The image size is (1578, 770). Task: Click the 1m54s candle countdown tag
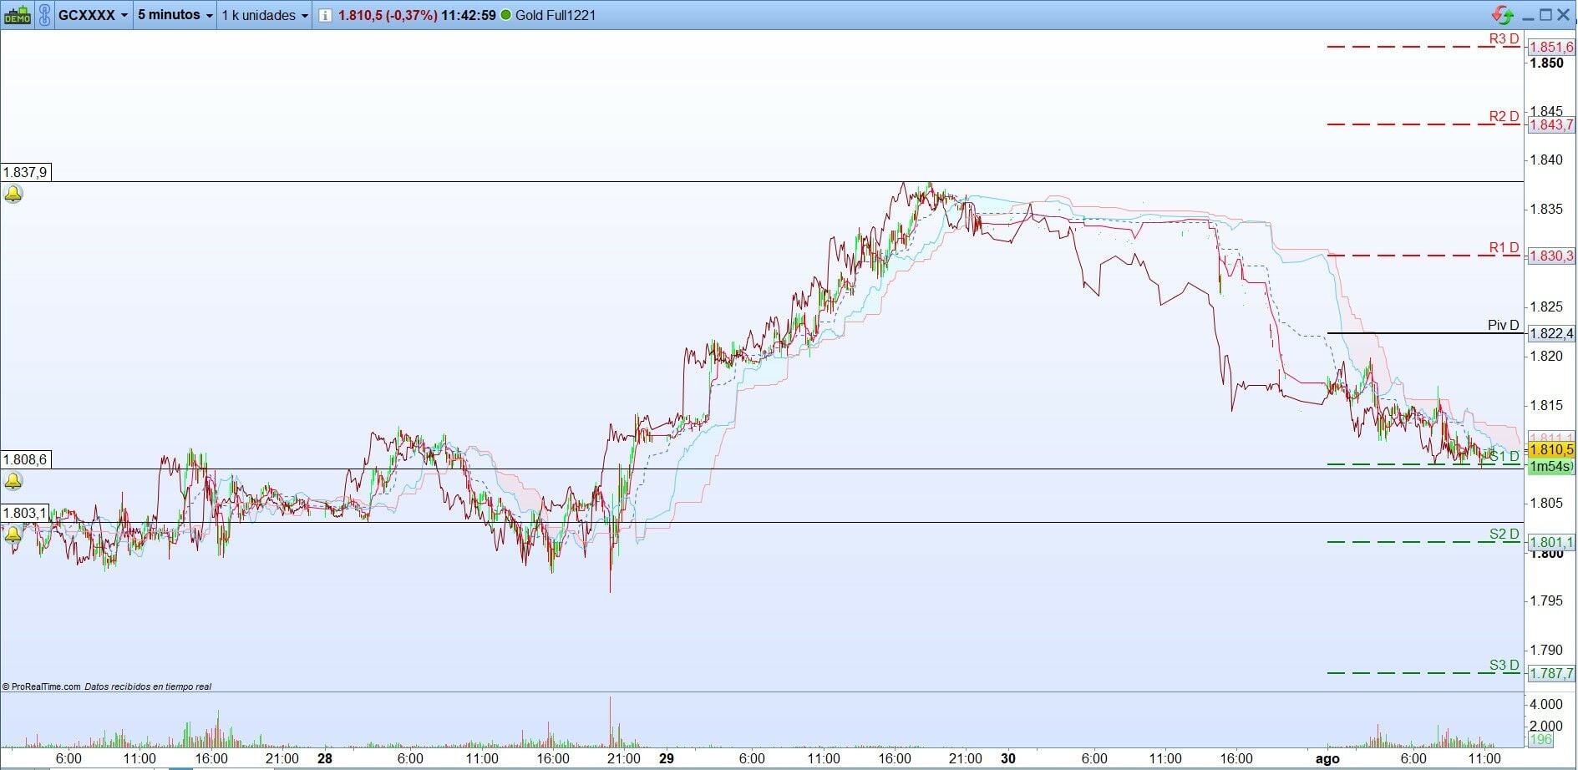pyautogui.click(x=1550, y=466)
